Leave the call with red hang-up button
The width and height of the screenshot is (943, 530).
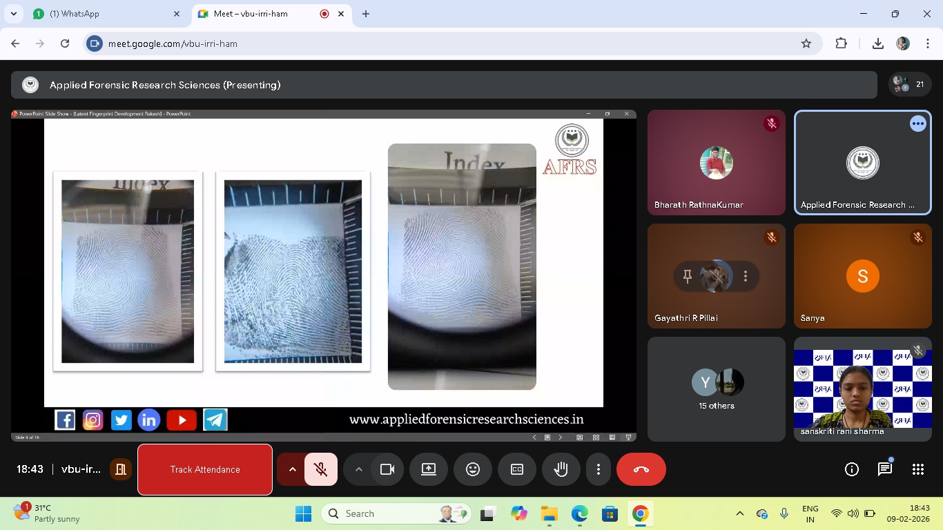click(x=641, y=469)
